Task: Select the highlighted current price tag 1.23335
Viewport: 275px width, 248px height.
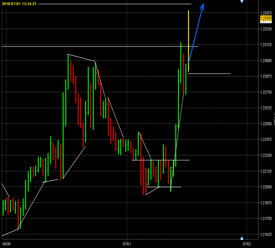Action: coord(266,18)
